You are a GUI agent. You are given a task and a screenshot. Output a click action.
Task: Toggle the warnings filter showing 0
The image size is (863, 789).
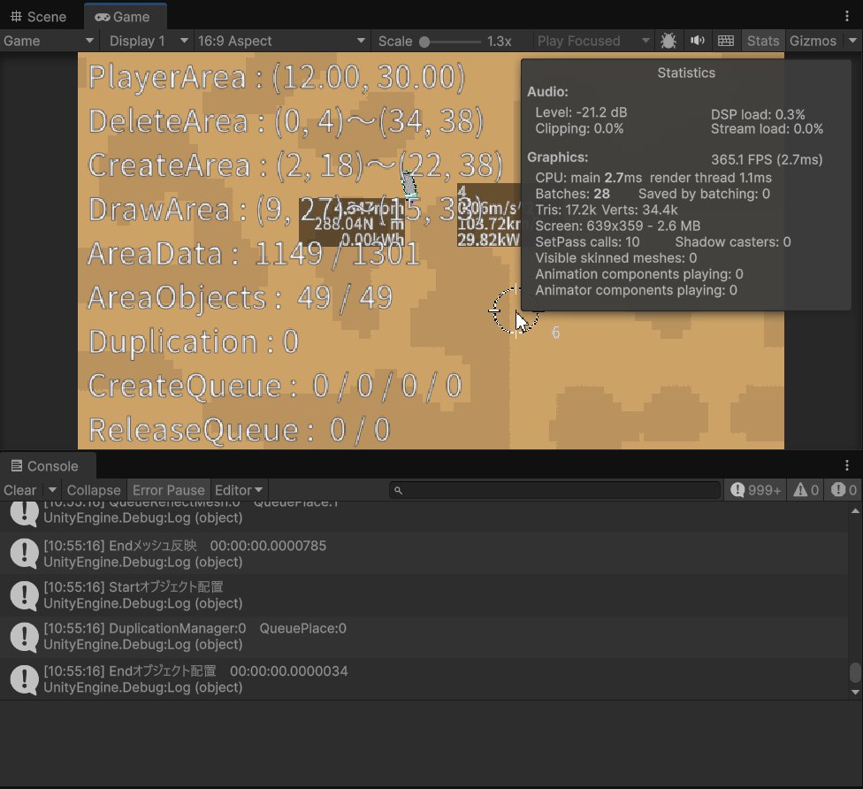tap(806, 490)
